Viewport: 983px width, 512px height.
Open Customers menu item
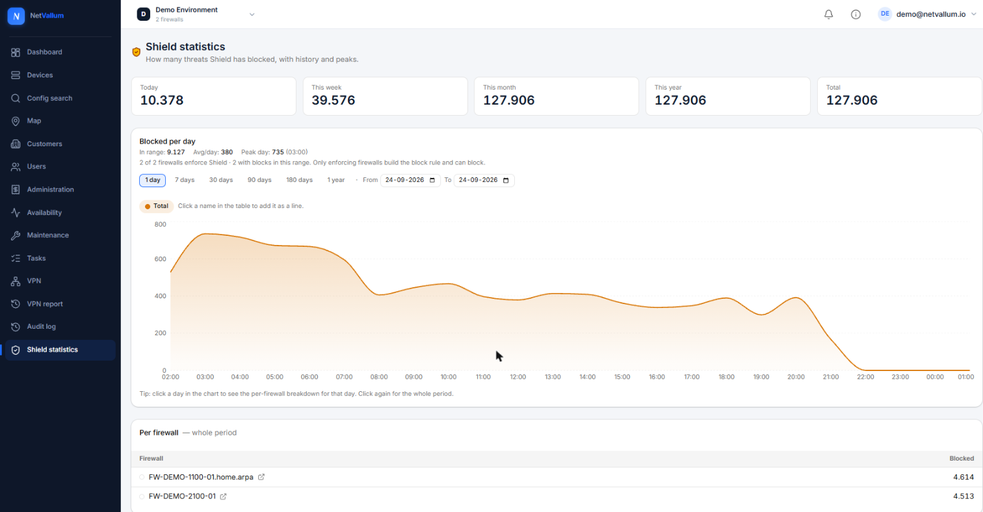[60, 144]
